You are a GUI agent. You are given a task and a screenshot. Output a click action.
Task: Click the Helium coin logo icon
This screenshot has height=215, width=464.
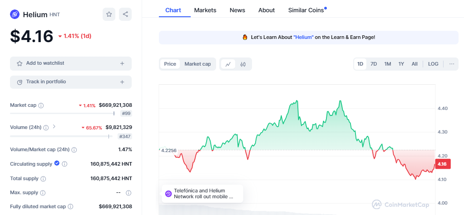pos(15,14)
